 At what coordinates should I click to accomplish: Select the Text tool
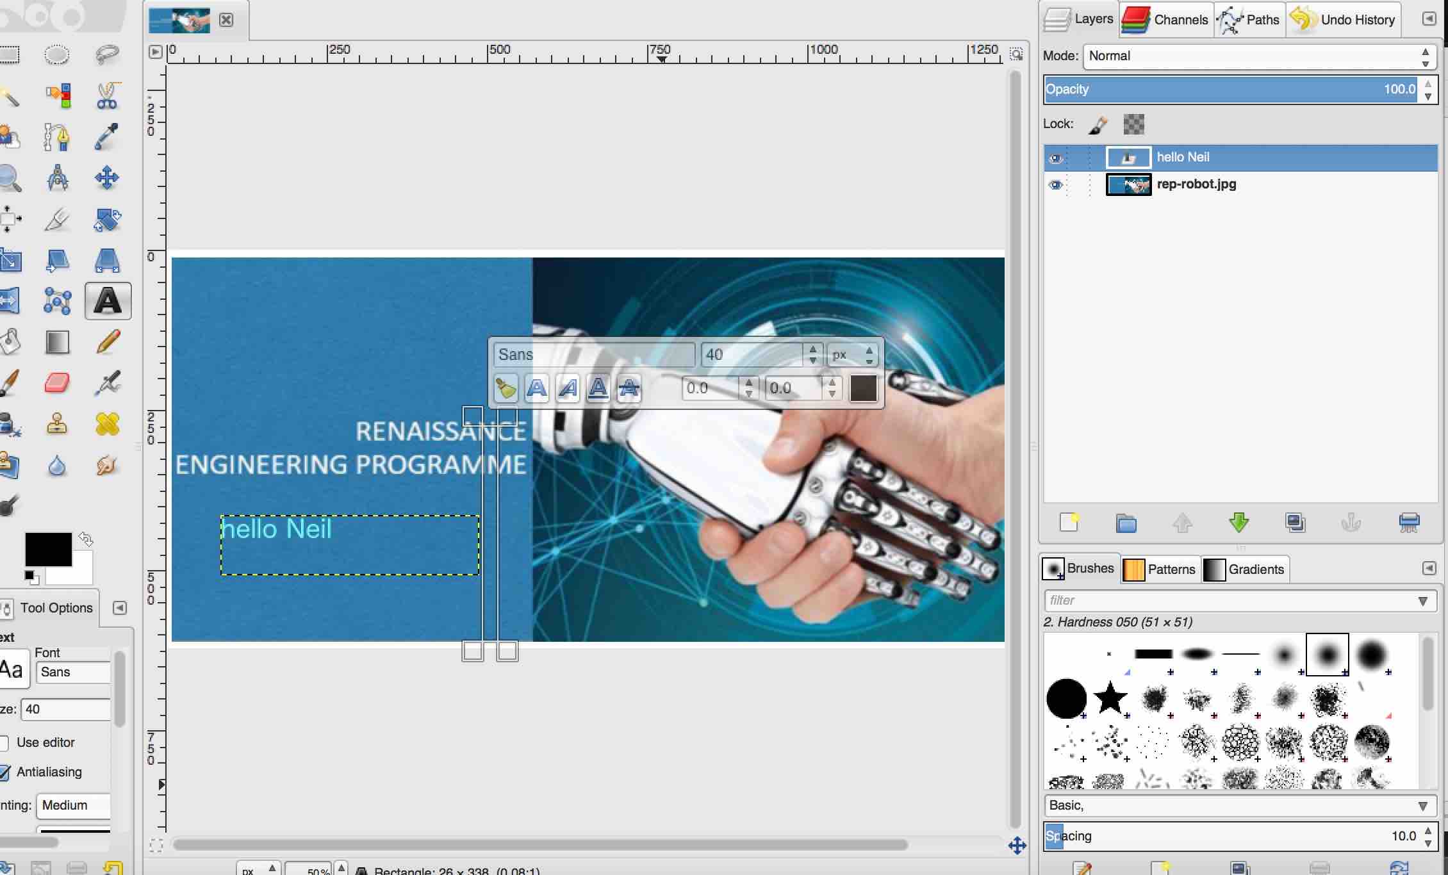pyautogui.click(x=108, y=301)
